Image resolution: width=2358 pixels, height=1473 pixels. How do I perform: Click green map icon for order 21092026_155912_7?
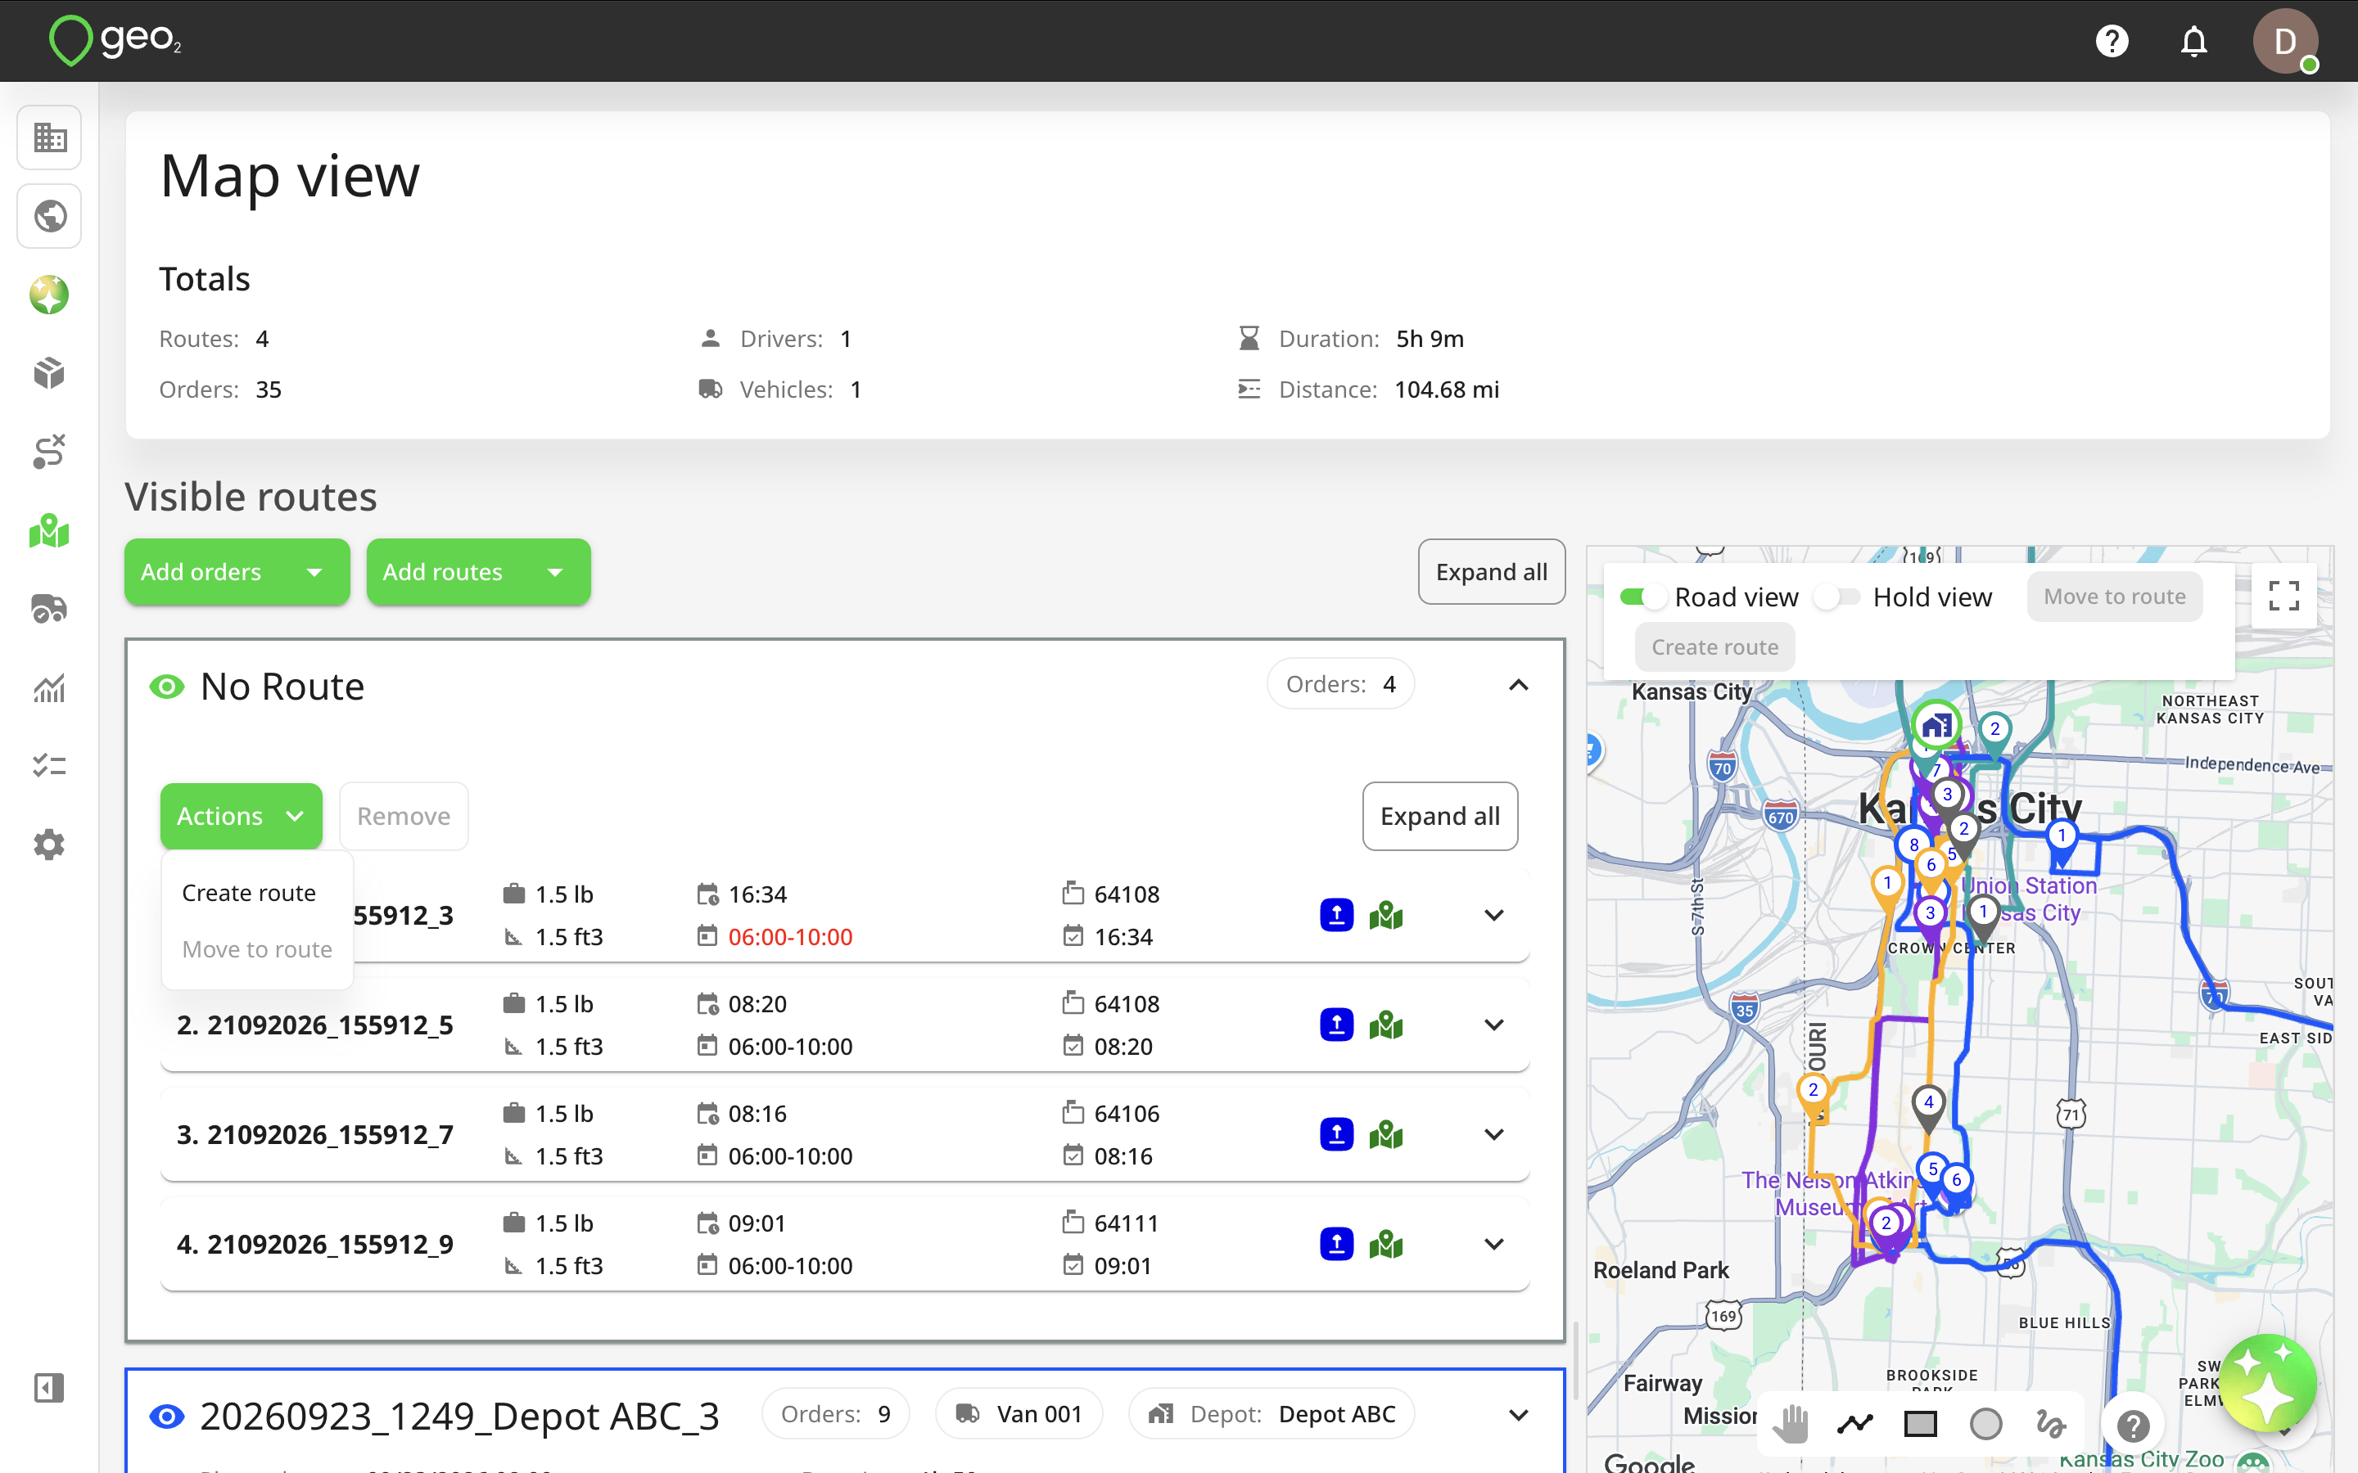click(1385, 1134)
